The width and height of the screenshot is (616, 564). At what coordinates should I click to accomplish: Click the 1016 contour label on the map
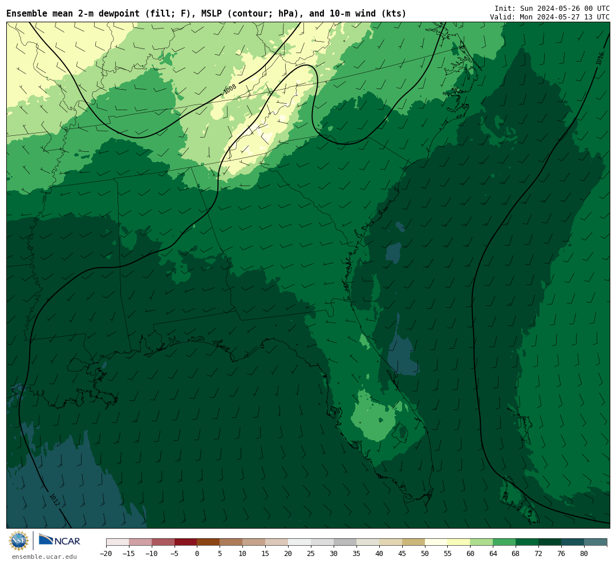(x=599, y=59)
